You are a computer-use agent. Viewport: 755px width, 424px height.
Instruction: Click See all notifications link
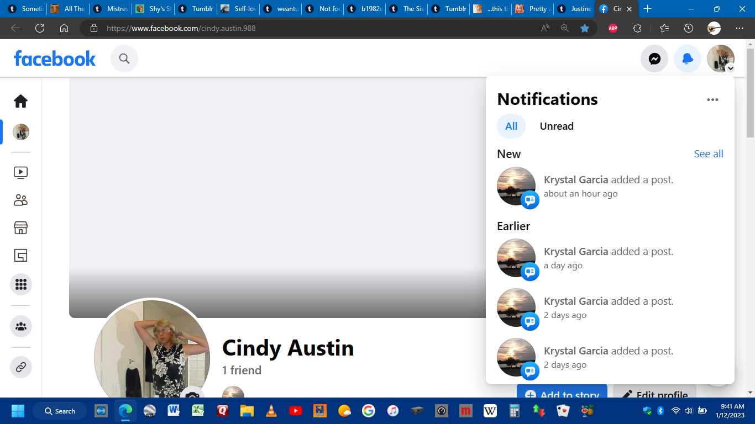[x=708, y=154]
